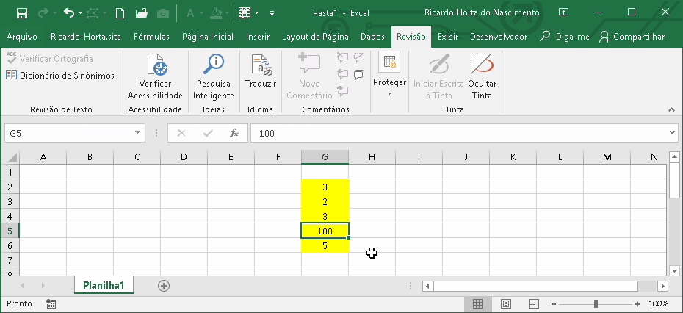Screen dimensions: 683x313
Task: Show all comments icon
Action: (359, 75)
